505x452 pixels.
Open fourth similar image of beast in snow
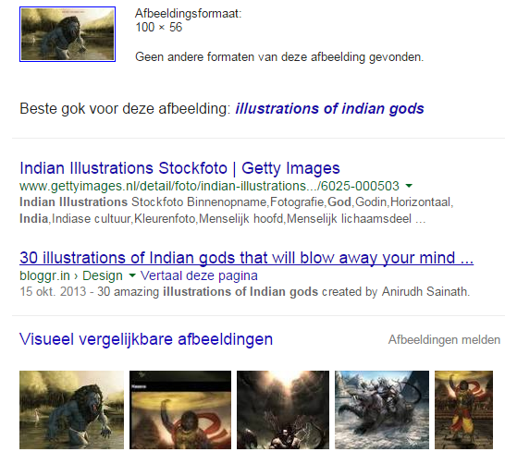coord(382,409)
